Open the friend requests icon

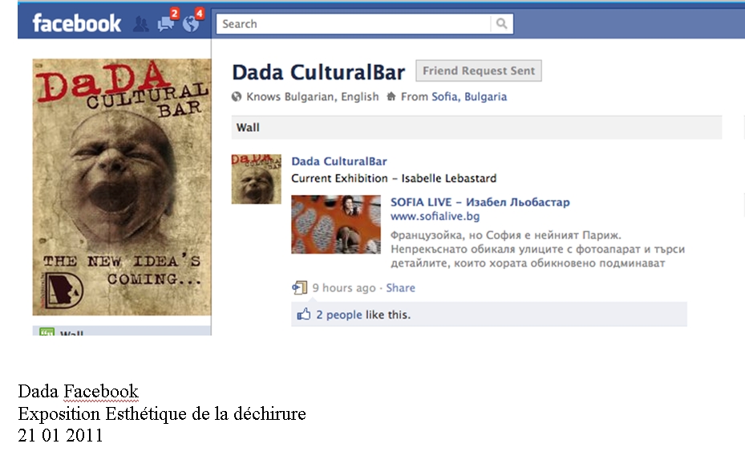point(140,24)
